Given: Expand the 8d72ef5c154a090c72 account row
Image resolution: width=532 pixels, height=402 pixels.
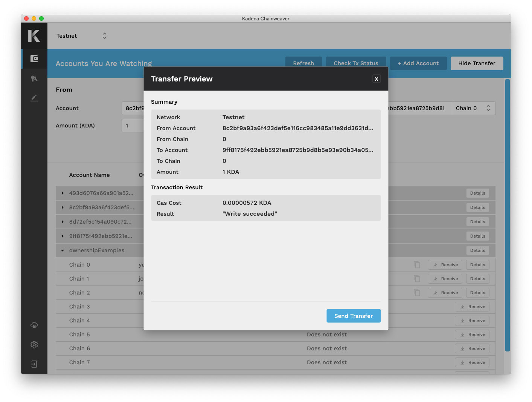Looking at the screenshot, I should pos(62,222).
